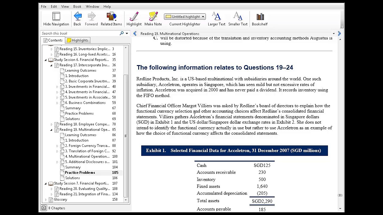Screen dimensions: 383x215
Task: Open the Book menu
Action: pyautogui.click(x=77, y=6)
